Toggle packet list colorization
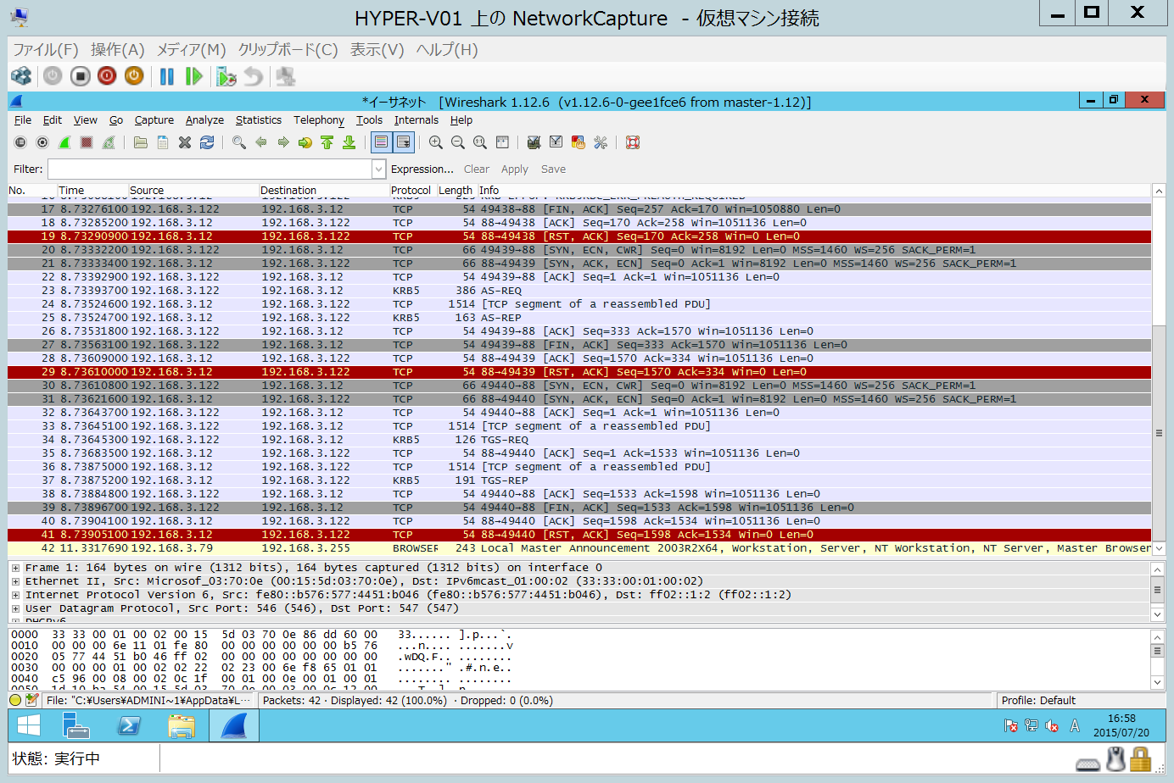The height and width of the screenshot is (783, 1174). click(x=381, y=142)
